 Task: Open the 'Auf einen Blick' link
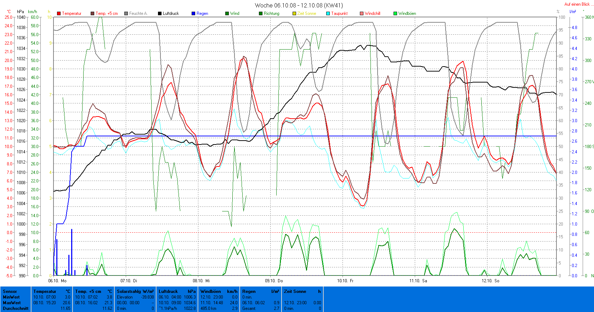click(577, 4)
